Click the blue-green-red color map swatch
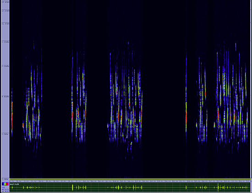 [5, 184]
